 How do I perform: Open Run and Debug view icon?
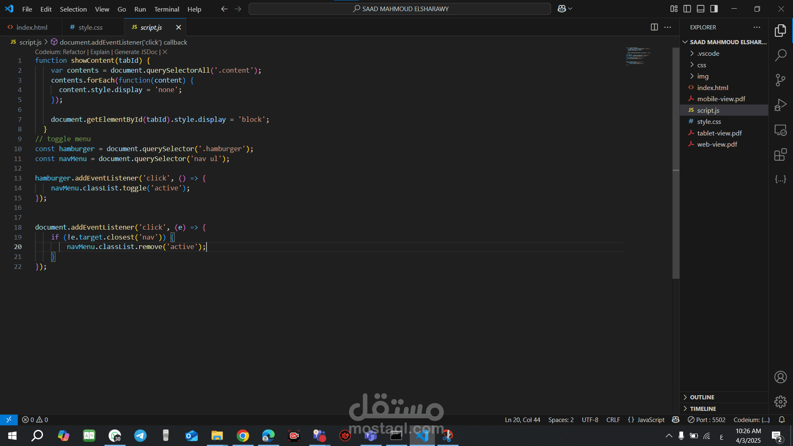click(x=780, y=105)
